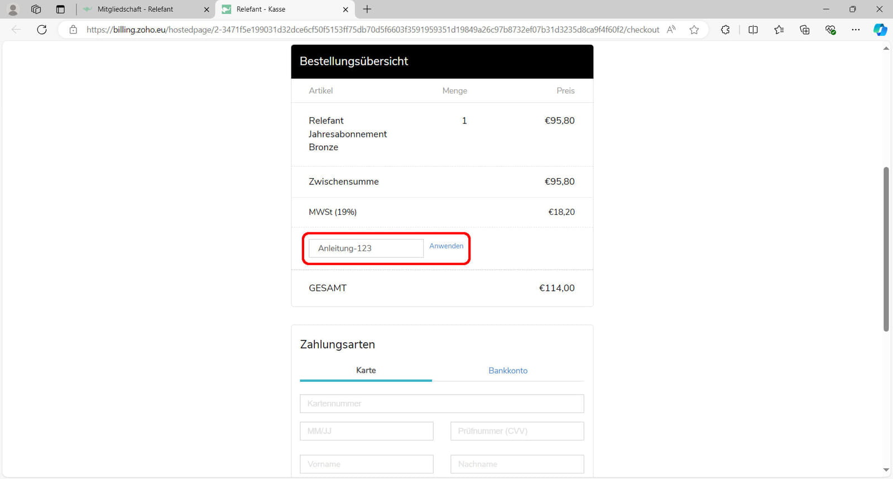Image resolution: width=893 pixels, height=479 pixels.
Task: Add this page to favorites
Action: [x=694, y=30]
